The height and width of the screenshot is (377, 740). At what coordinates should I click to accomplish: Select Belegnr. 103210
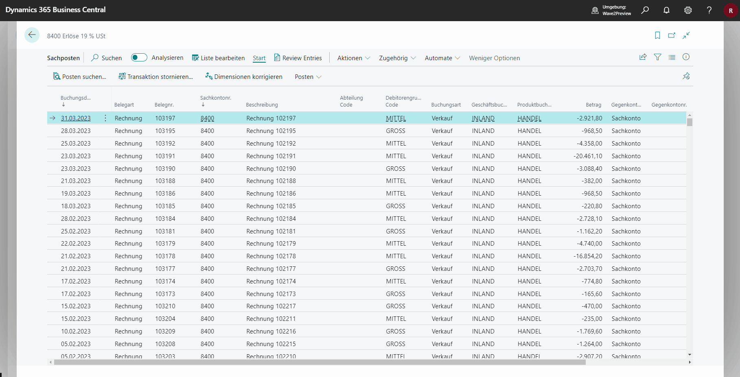tap(165, 306)
